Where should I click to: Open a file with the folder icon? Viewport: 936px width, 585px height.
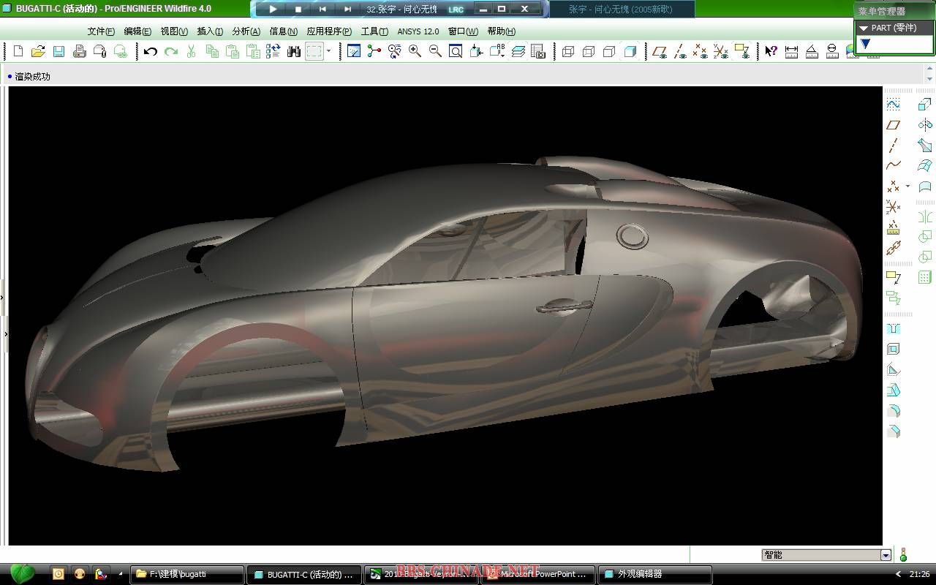[38, 51]
